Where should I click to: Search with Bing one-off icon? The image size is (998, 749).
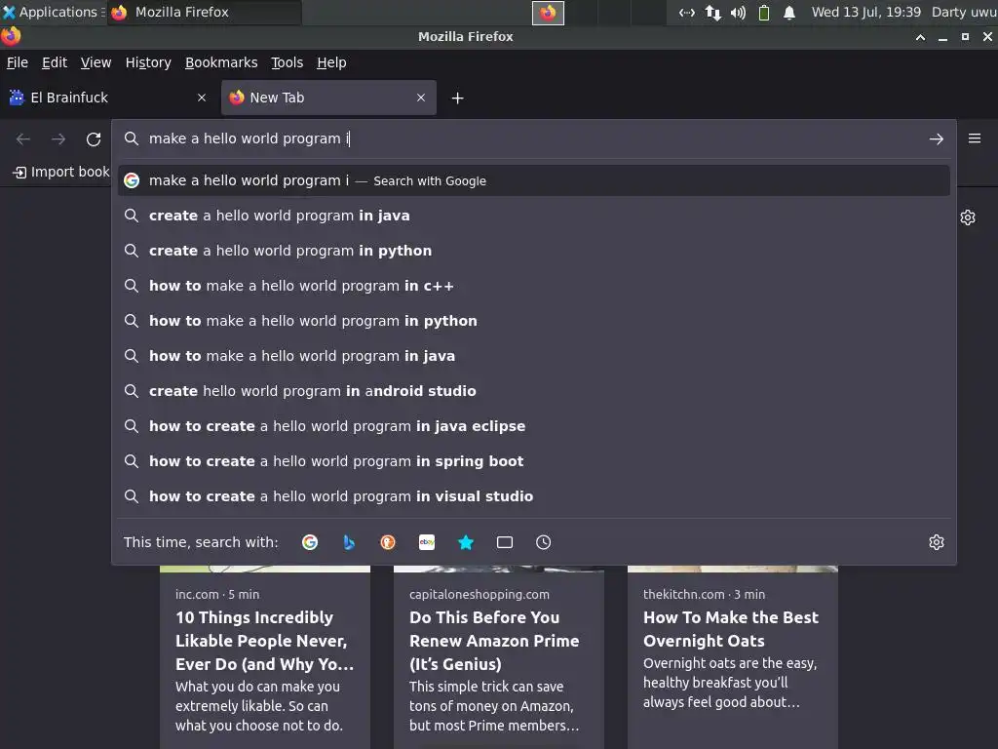349,542
